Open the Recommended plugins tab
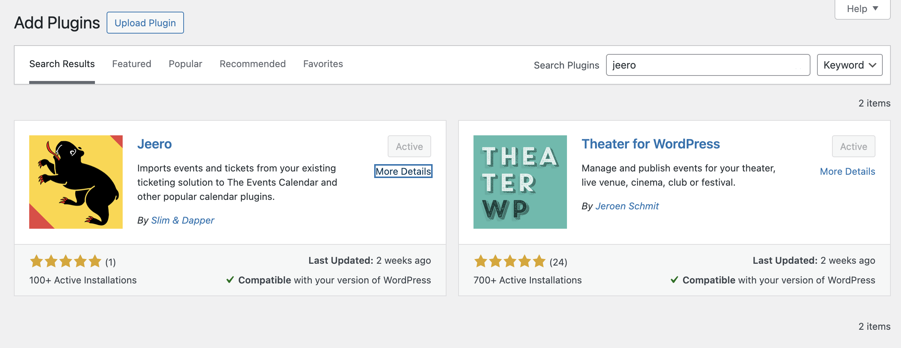 [x=253, y=64]
